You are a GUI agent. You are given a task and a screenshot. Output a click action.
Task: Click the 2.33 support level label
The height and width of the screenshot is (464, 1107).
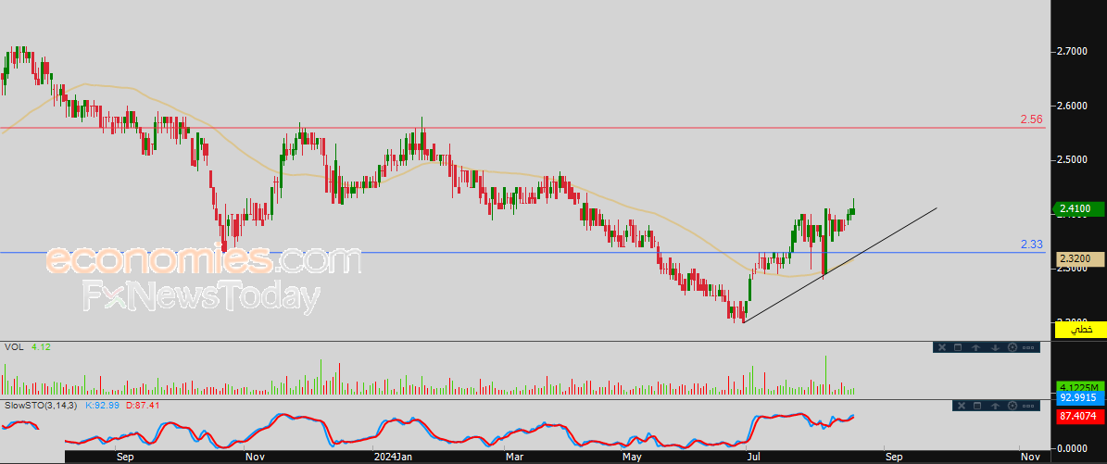1031,245
